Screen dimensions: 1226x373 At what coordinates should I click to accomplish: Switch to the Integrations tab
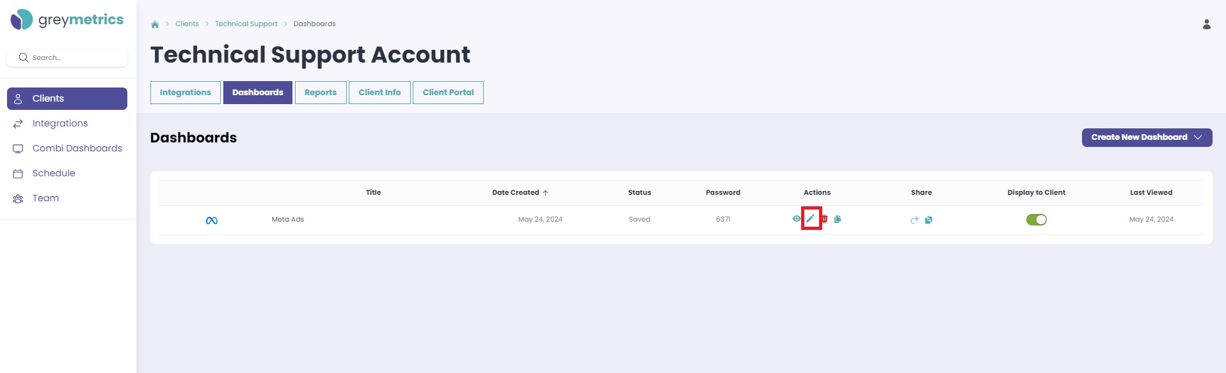click(186, 93)
